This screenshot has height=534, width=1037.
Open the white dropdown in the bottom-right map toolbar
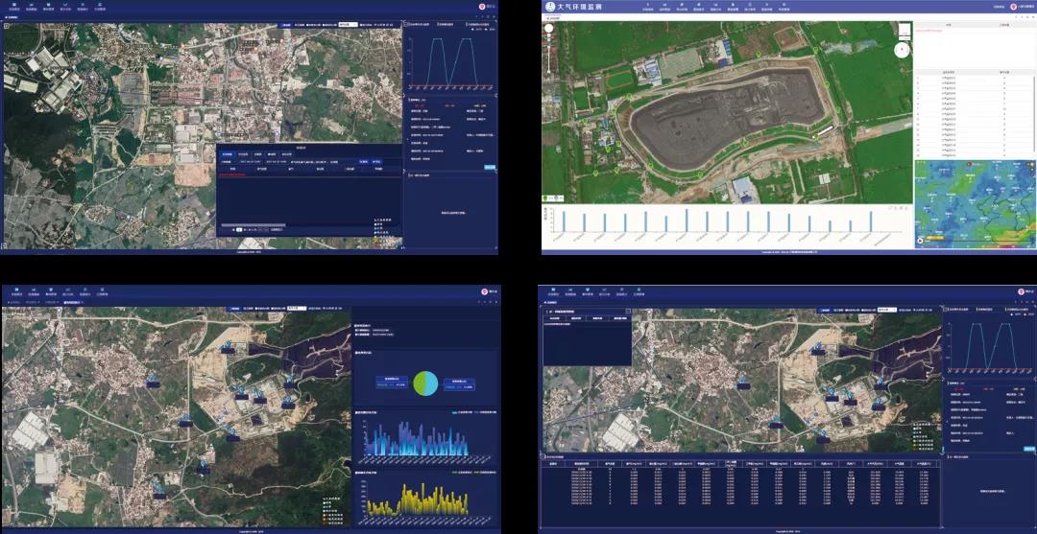tap(888, 310)
